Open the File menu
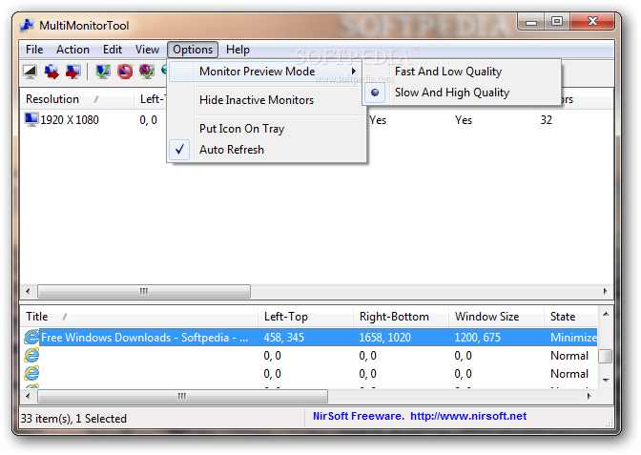This screenshot has height=455, width=641. tap(34, 50)
